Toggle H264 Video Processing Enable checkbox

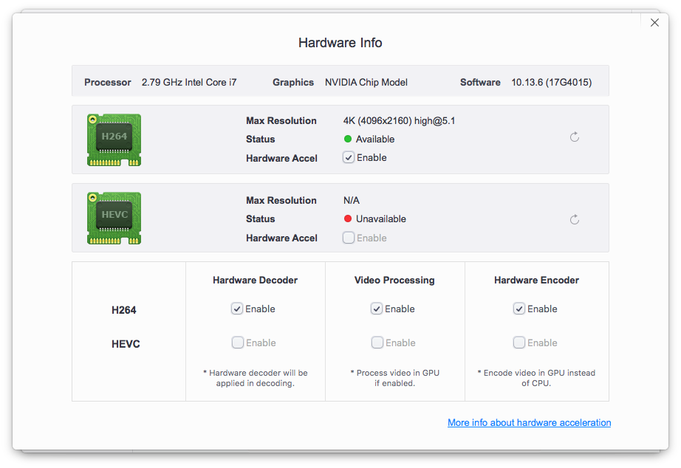377,309
